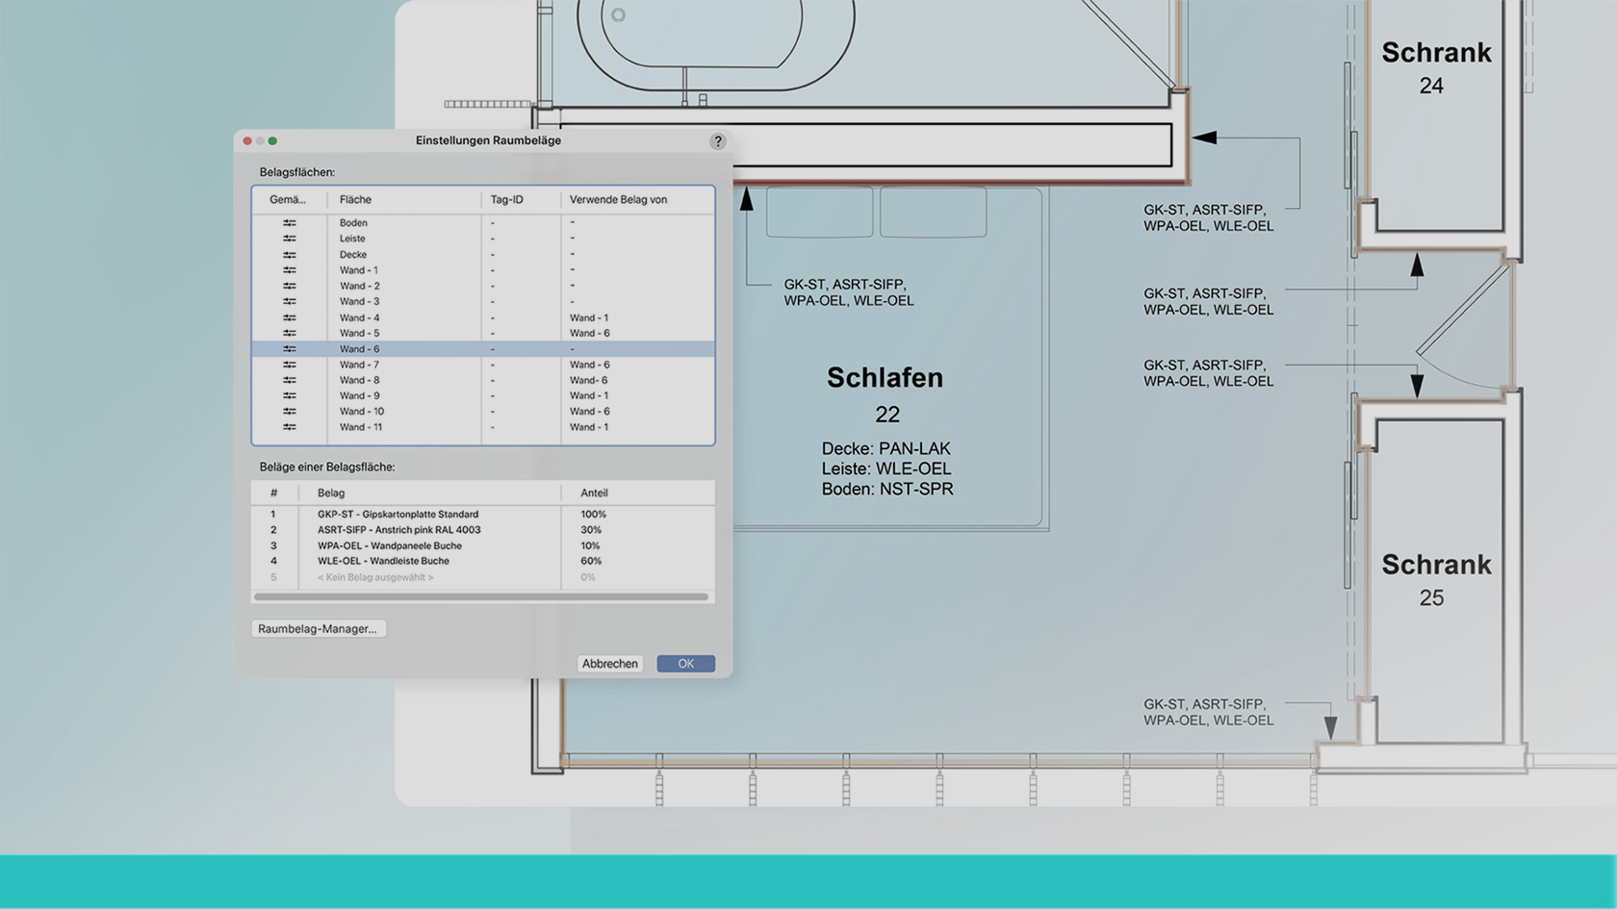The width and height of the screenshot is (1617, 909).
Task: Click the settings icon in Decke row
Action: click(x=290, y=255)
